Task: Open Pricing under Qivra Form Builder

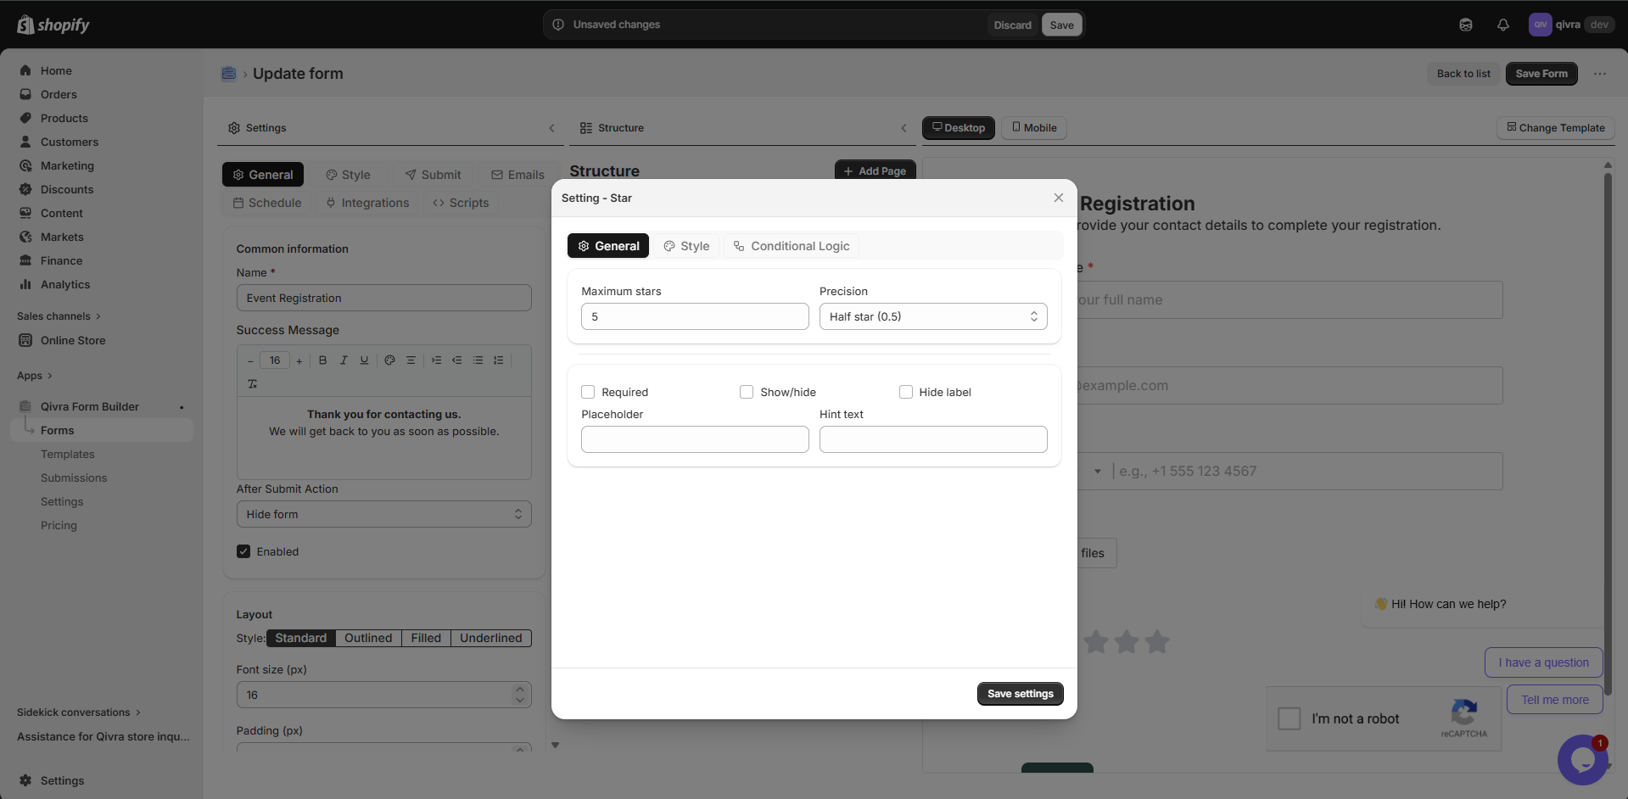Action: (59, 525)
